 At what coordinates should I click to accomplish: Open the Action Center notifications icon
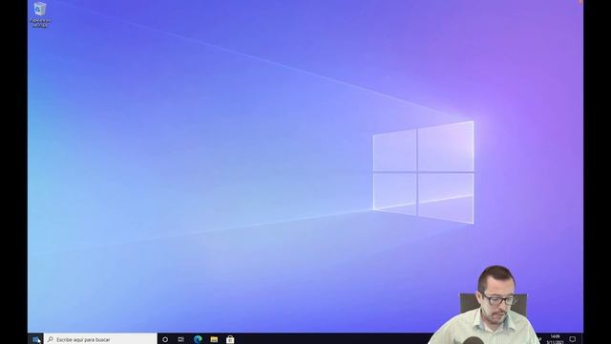click(x=573, y=339)
